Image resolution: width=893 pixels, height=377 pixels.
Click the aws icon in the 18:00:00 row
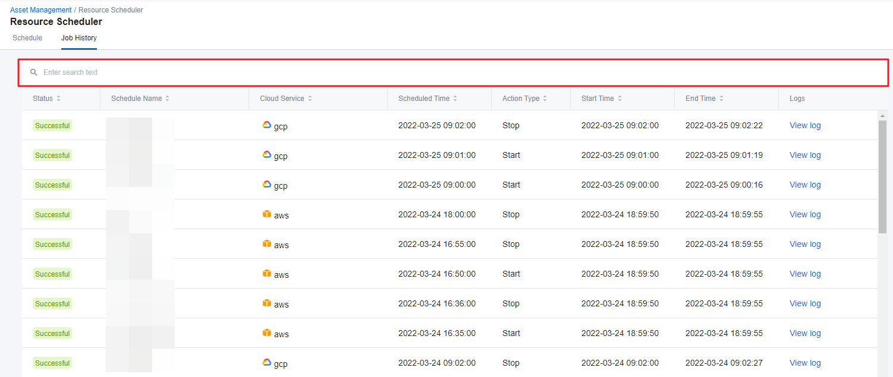pos(267,214)
